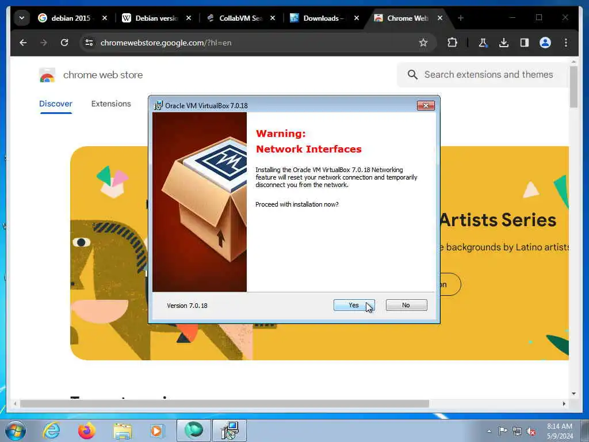Close the Debian version tab
The width and height of the screenshot is (589, 442).
tap(189, 18)
